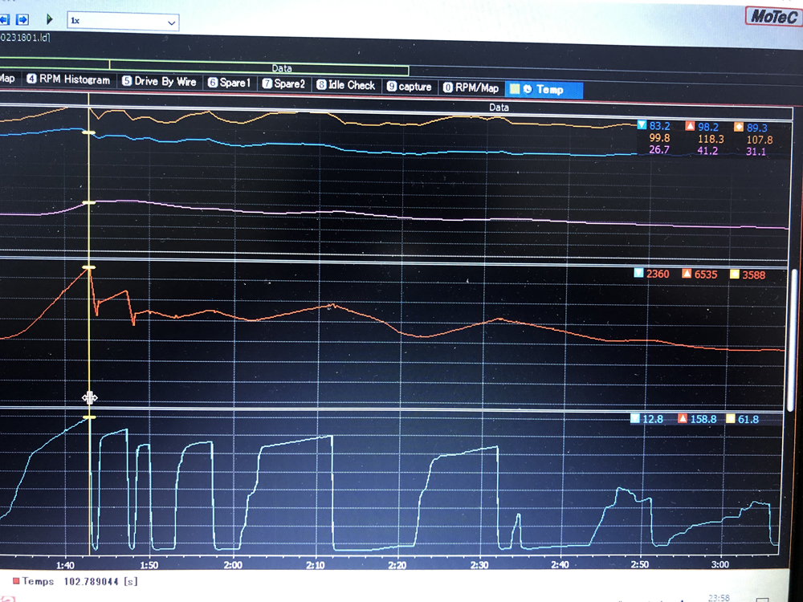
Task: Click the 2:20 time axis label
Action: click(397, 564)
